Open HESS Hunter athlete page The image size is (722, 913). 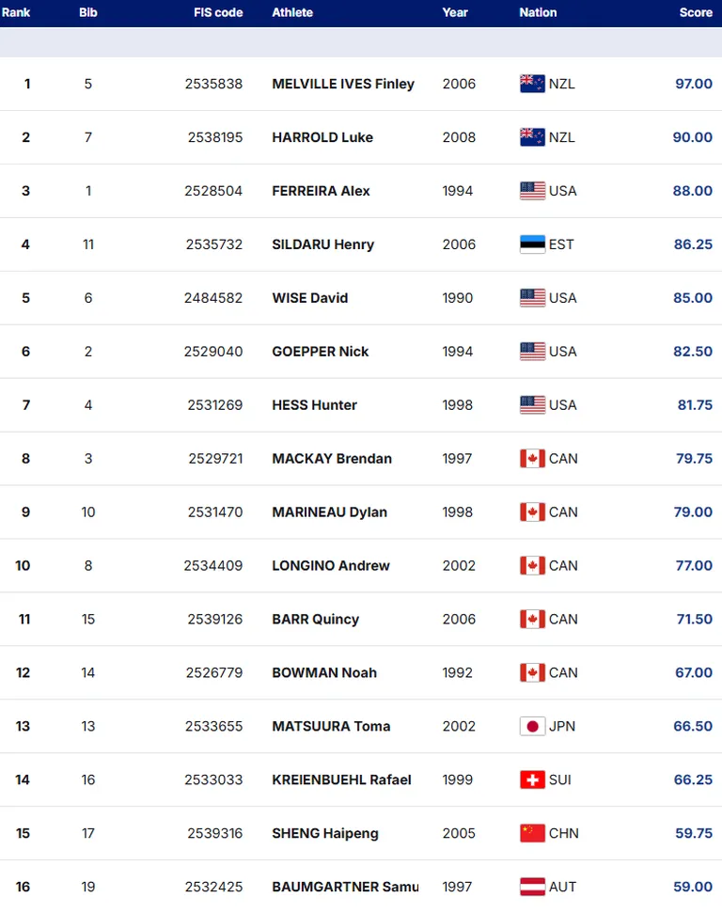coord(314,405)
